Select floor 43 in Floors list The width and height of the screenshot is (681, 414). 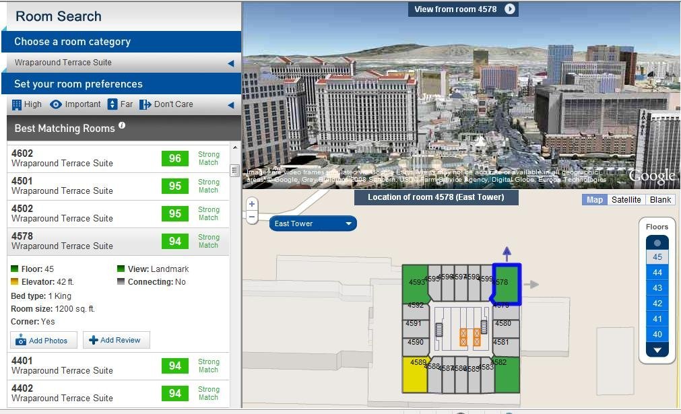[x=657, y=288]
